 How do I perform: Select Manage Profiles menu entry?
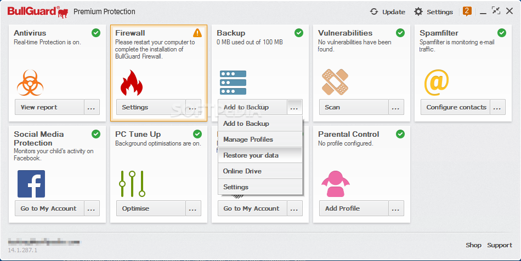tap(260, 140)
